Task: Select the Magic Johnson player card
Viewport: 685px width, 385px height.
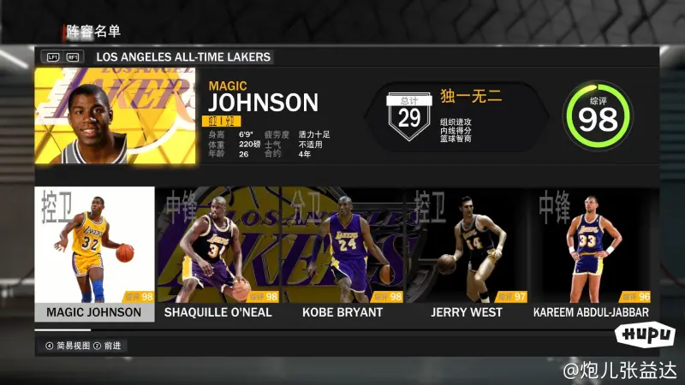Action: point(94,254)
